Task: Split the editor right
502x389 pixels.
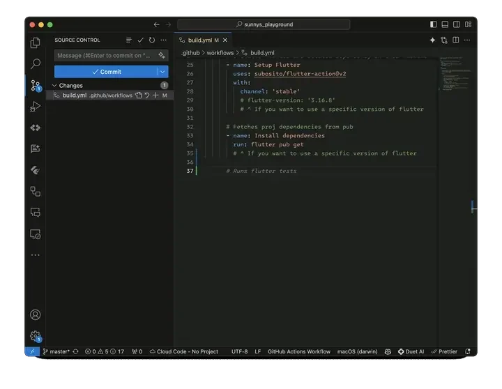Action: click(455, 40)
